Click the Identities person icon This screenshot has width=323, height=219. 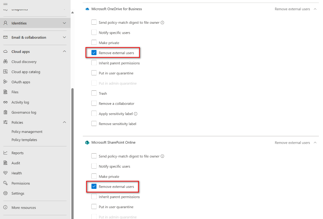(x=5, y=23)
